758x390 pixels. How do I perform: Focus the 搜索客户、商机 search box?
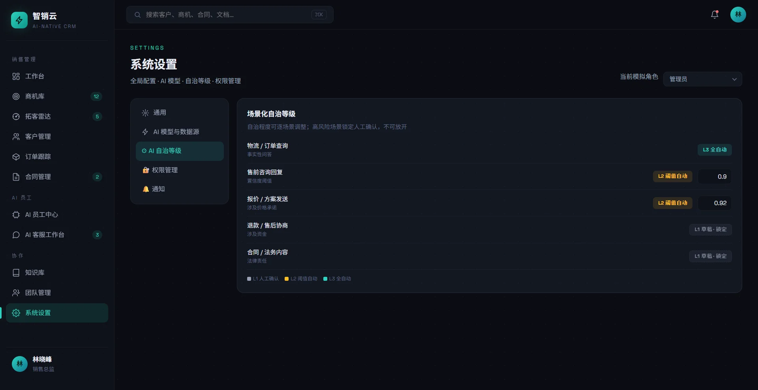230,15
